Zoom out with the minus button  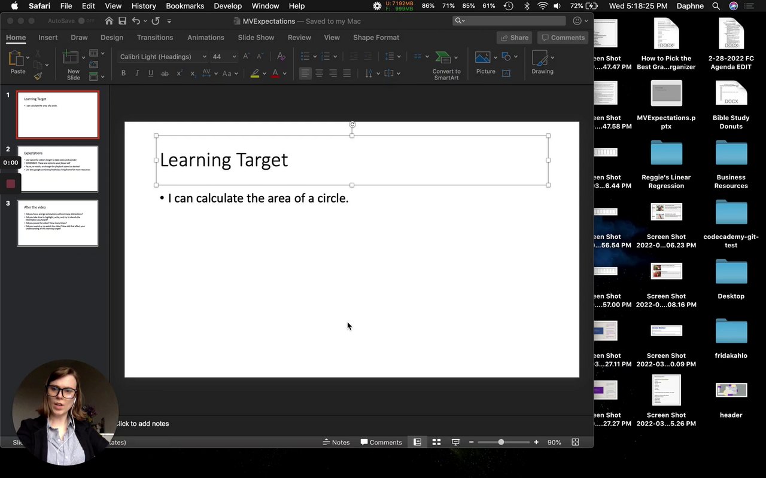472,442
